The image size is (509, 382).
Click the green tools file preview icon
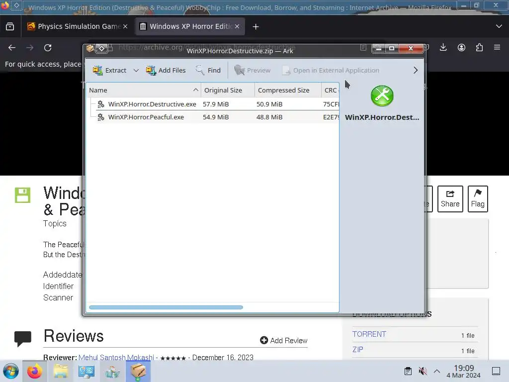tap(382, 96)
